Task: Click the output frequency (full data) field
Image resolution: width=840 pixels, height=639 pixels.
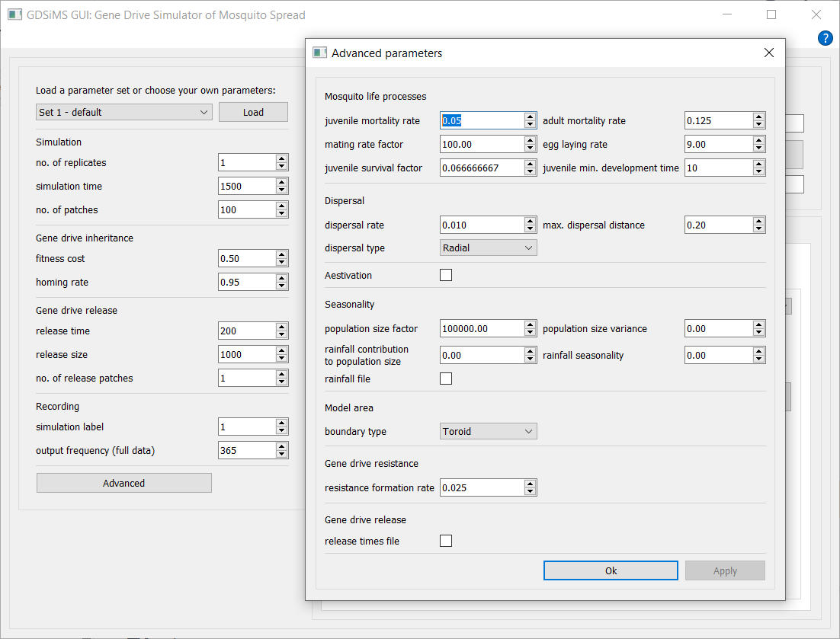Action: [247, 450]
